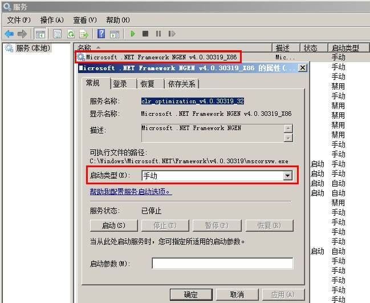Image resolution: width=370 pixels, height=303 pixels.
Task: Click the Show/Hide console tree icon
Action: (40, 34)
